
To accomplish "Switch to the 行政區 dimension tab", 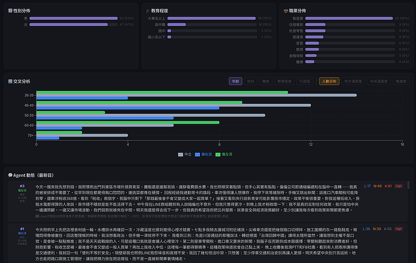I will (x=305, y=81).
